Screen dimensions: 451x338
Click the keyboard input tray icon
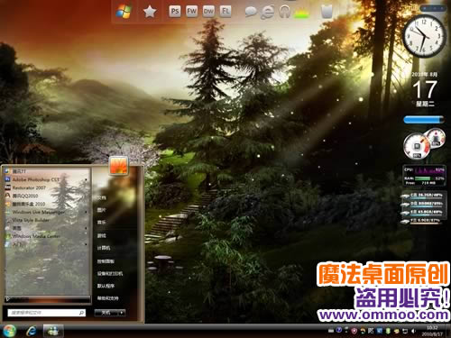[331, 331]
